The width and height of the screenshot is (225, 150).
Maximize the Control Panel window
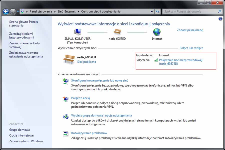pos(208,2)
